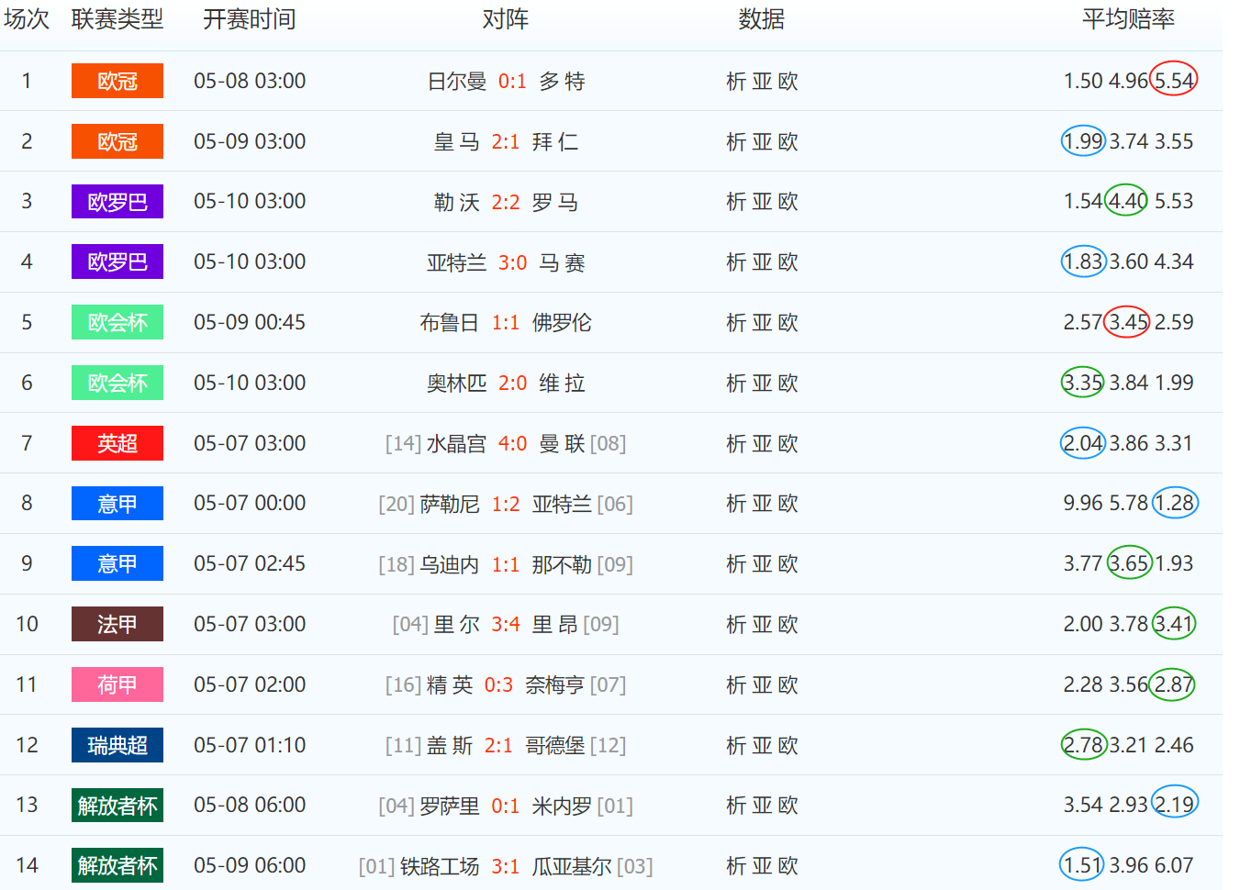1240x890 pixels.
Task: Click the 意甲 badge for 乌迪内 match
Action: [117, 563]
